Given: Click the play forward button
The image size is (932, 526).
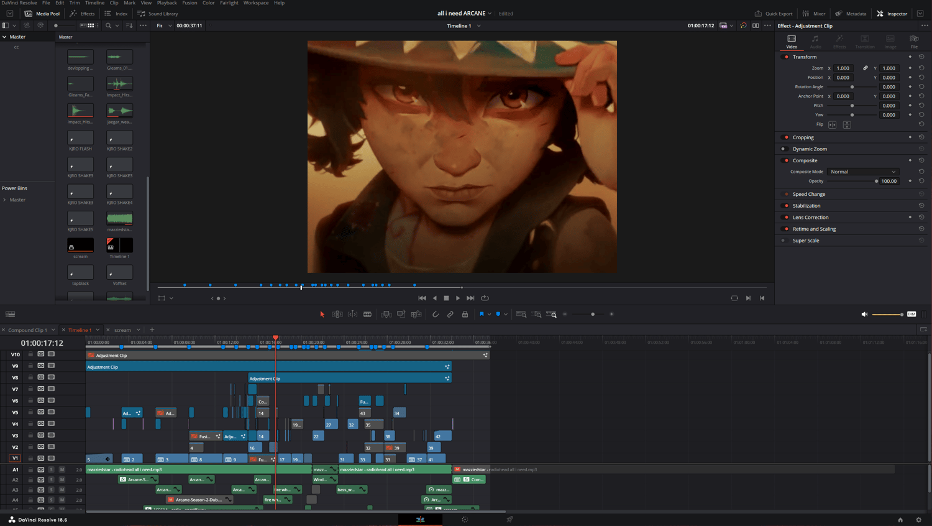Looking at the screenshot, I should (458, 298).
